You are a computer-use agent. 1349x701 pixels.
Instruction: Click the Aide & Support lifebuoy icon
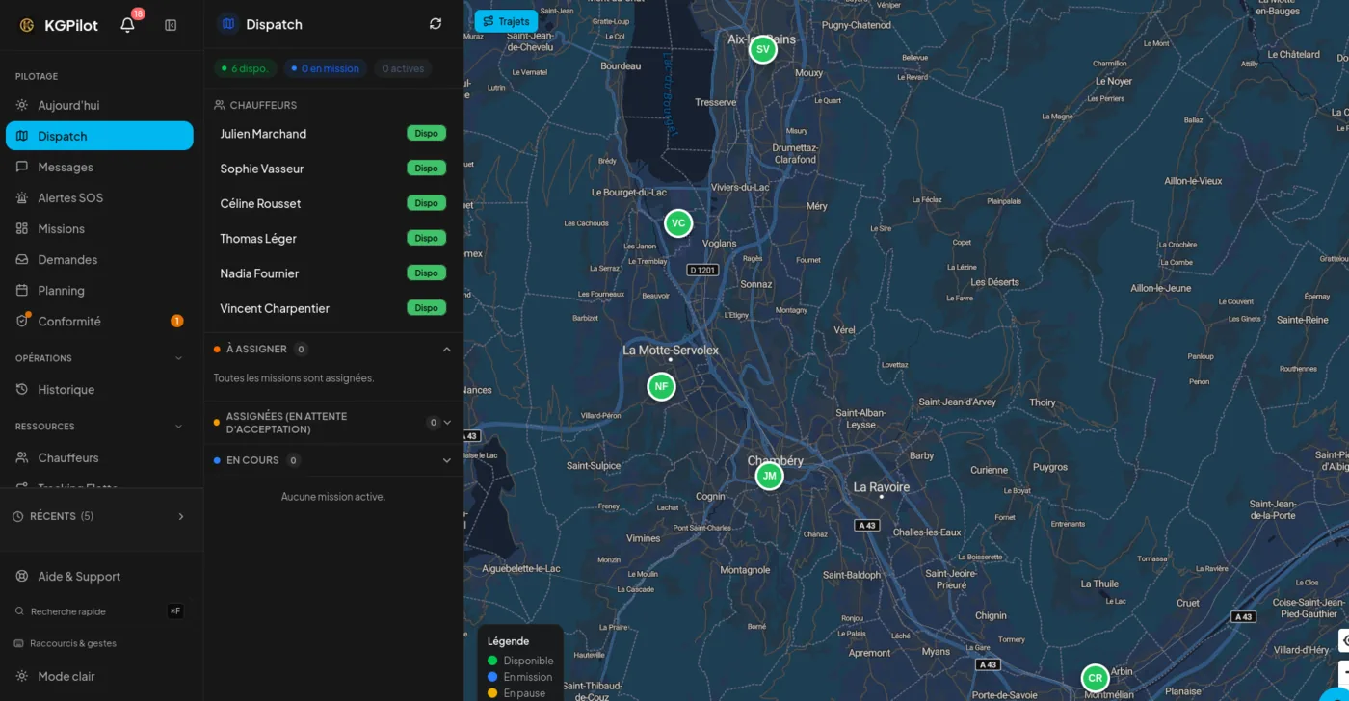22,576
